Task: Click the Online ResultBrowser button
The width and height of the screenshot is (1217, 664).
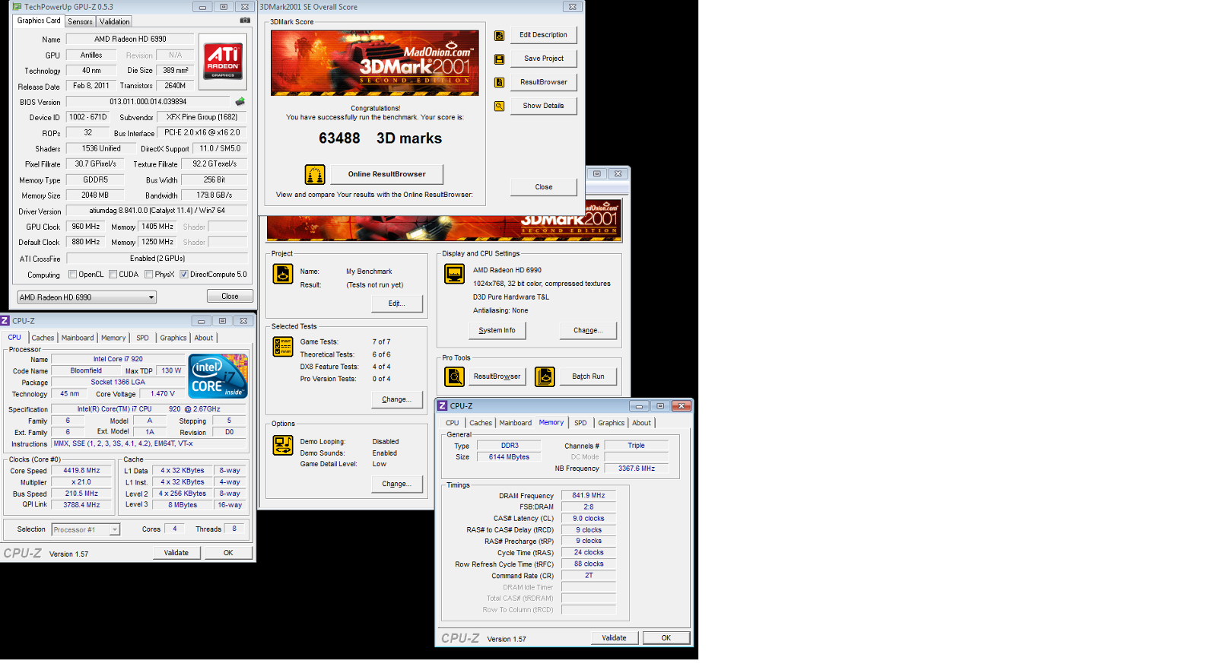Action: click(x=386, y=174)
